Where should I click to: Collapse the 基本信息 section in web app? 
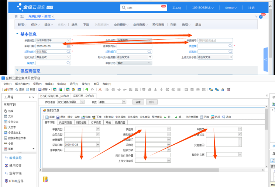click(x=17, y=33)
